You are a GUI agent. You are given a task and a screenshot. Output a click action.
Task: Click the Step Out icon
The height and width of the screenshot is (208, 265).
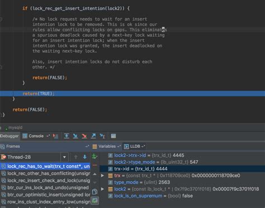point(93,136)
